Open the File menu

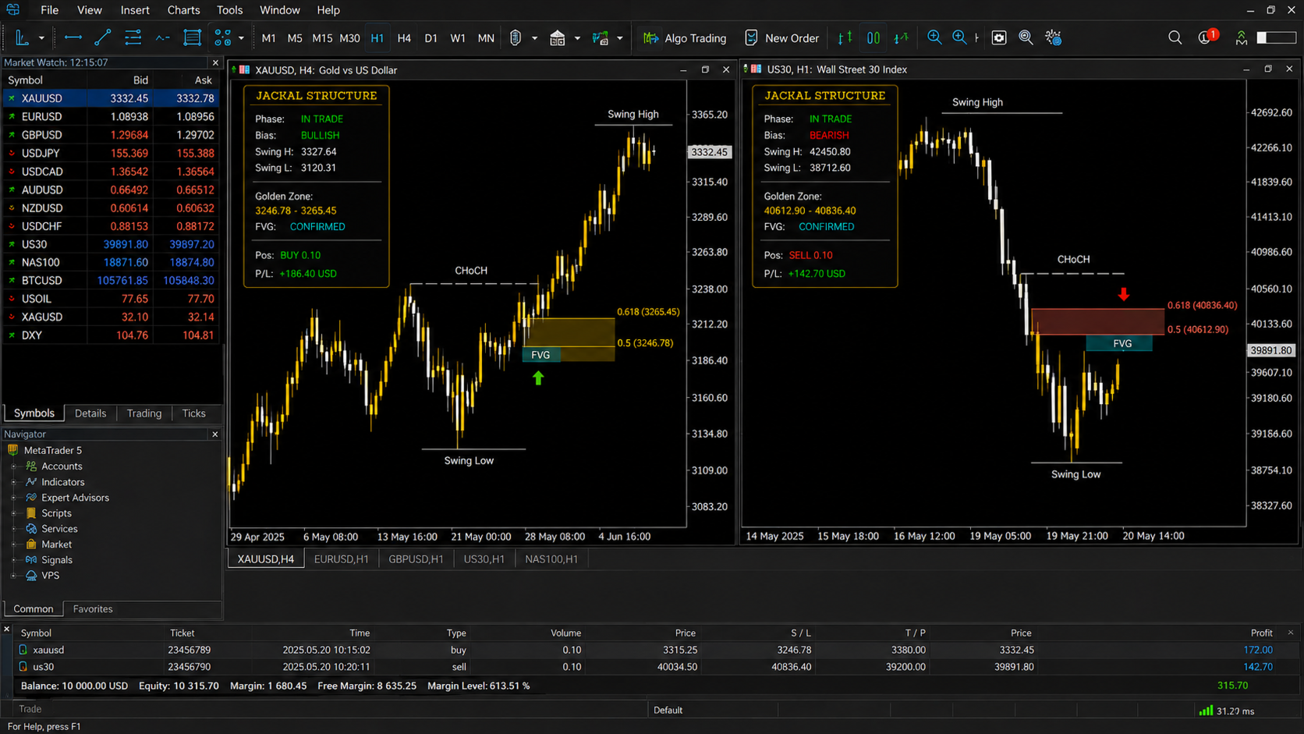[x=49, y=10]
